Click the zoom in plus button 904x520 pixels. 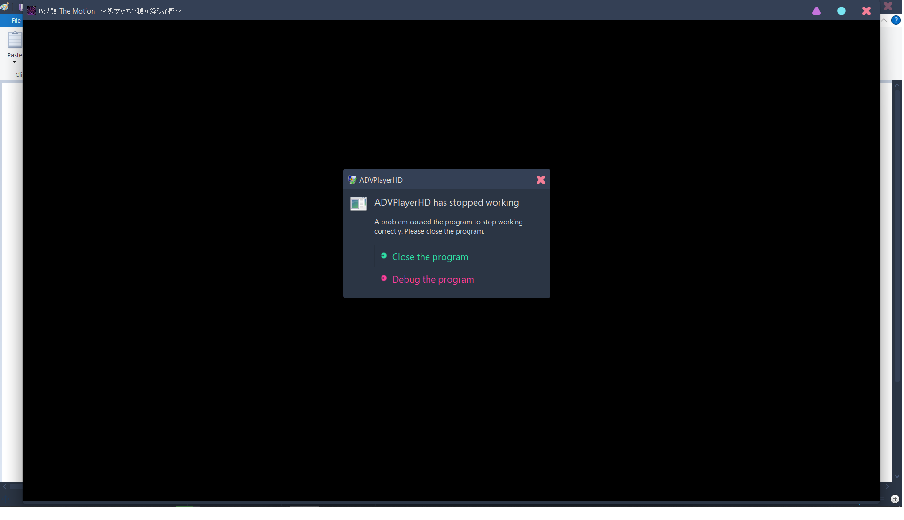[895, 499]
